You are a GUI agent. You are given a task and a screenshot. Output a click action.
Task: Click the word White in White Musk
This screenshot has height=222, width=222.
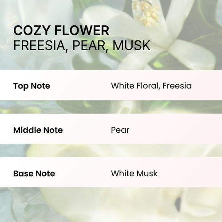click(122, 174)
